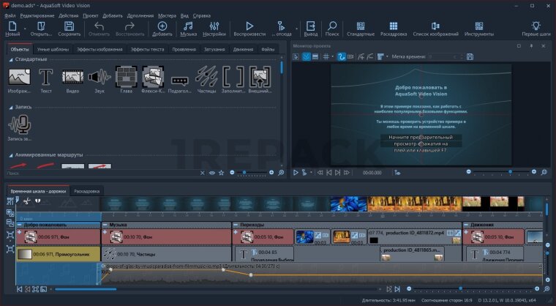Toggle favorites star in the toolbox search bar
Image resolution: width=556 pixels, height=306 pixels.
click(x=222, y=173)
